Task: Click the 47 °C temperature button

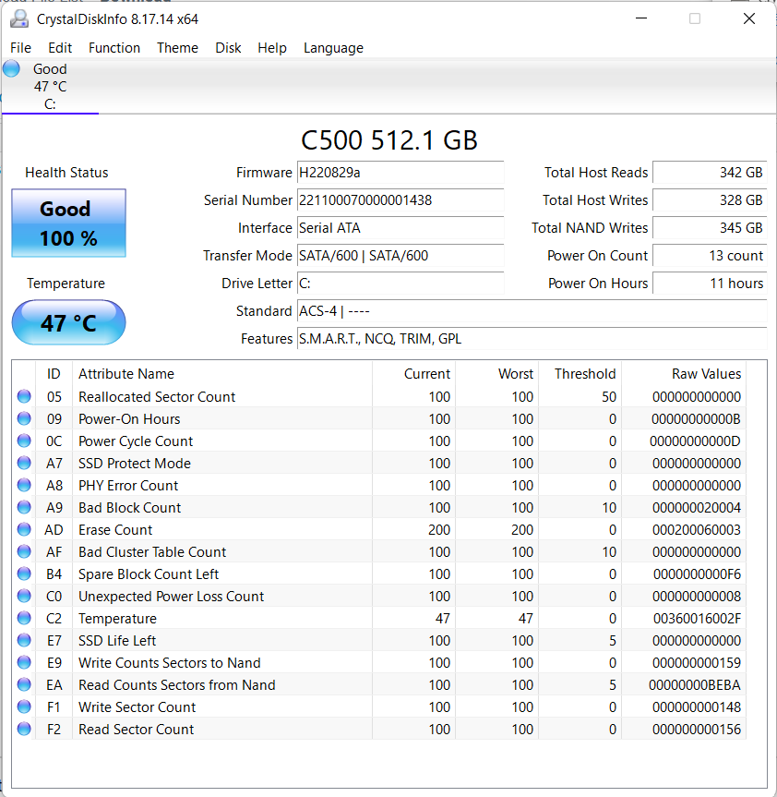Action: click(x=68, y=323)
